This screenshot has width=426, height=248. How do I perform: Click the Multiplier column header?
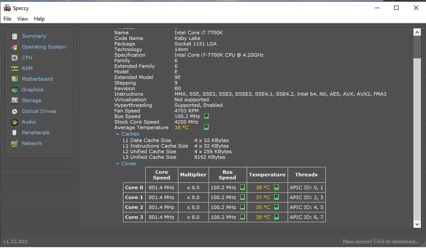pyautogui.click(x=193, y=175)
